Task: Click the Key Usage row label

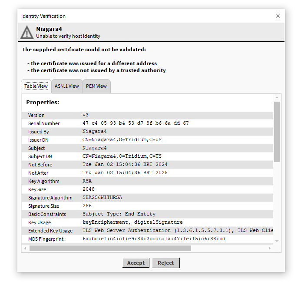Action: [x=40, y=222]
